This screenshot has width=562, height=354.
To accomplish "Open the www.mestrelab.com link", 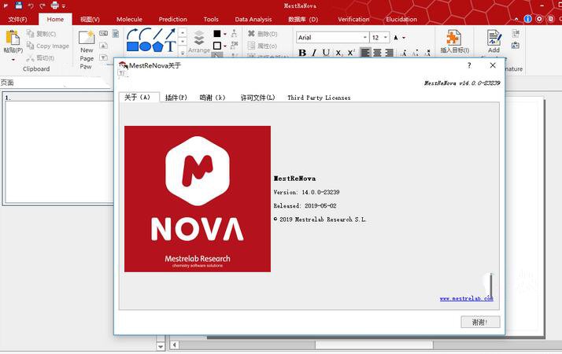I will click(x=466, y=298).
